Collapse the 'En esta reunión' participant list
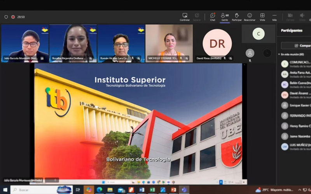Image resolution: width=311 pixels, height=194 pixels. click(x=280, y=54)
